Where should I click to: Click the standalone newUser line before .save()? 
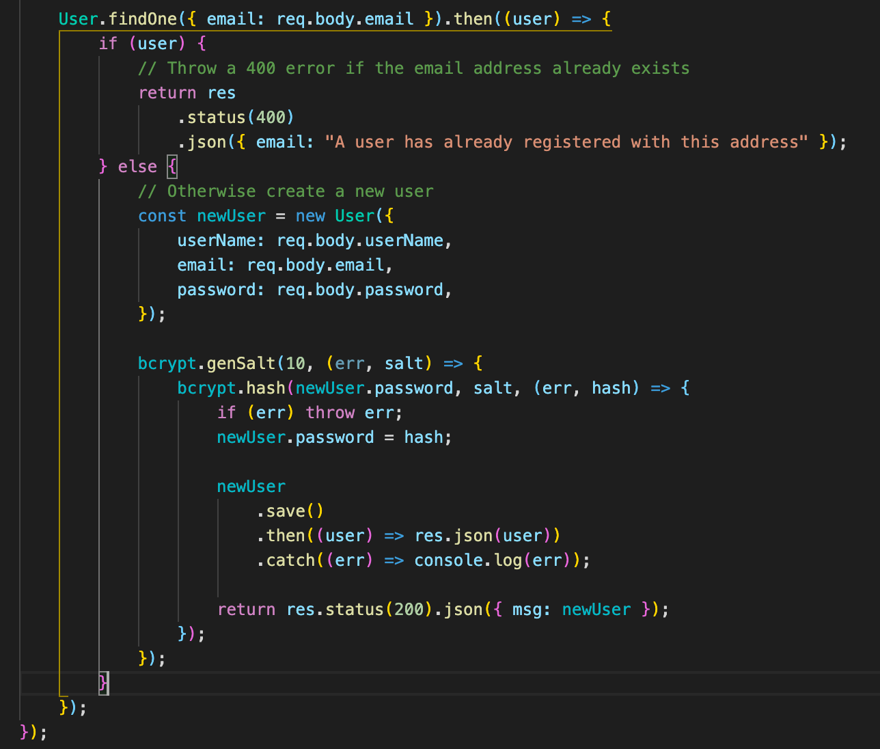point(251,487)
